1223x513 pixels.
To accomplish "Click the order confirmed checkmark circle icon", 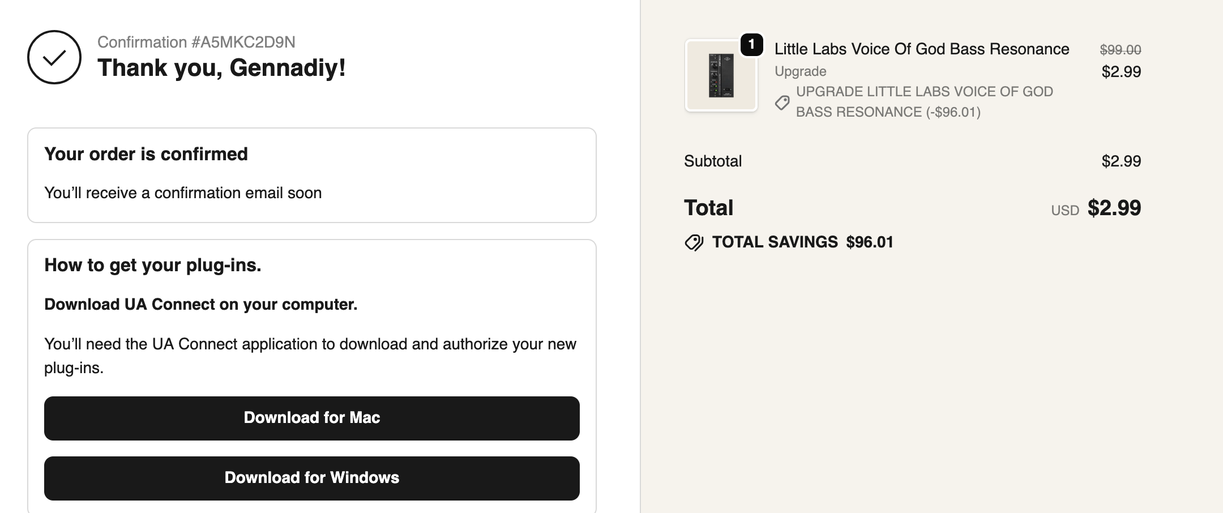I will coord(54,57).
